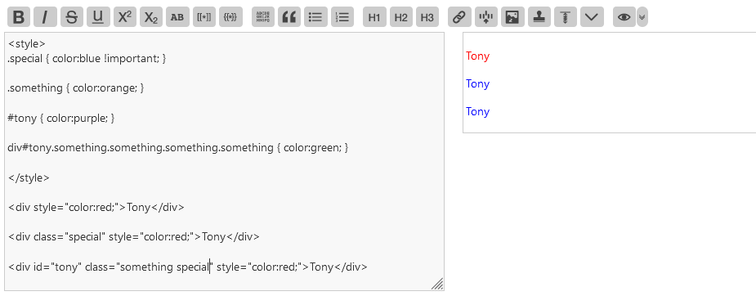The height and width of the screenshot is (296, 756).
Task: Insert a hyperlink with the chain icon
Action: pyautogui.click(x=459, y=17)
